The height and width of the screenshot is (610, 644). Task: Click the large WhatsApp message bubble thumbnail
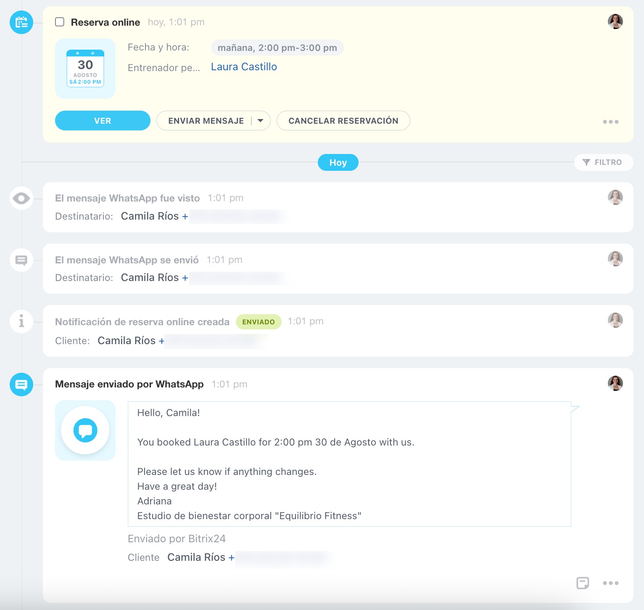coord(85,430)
